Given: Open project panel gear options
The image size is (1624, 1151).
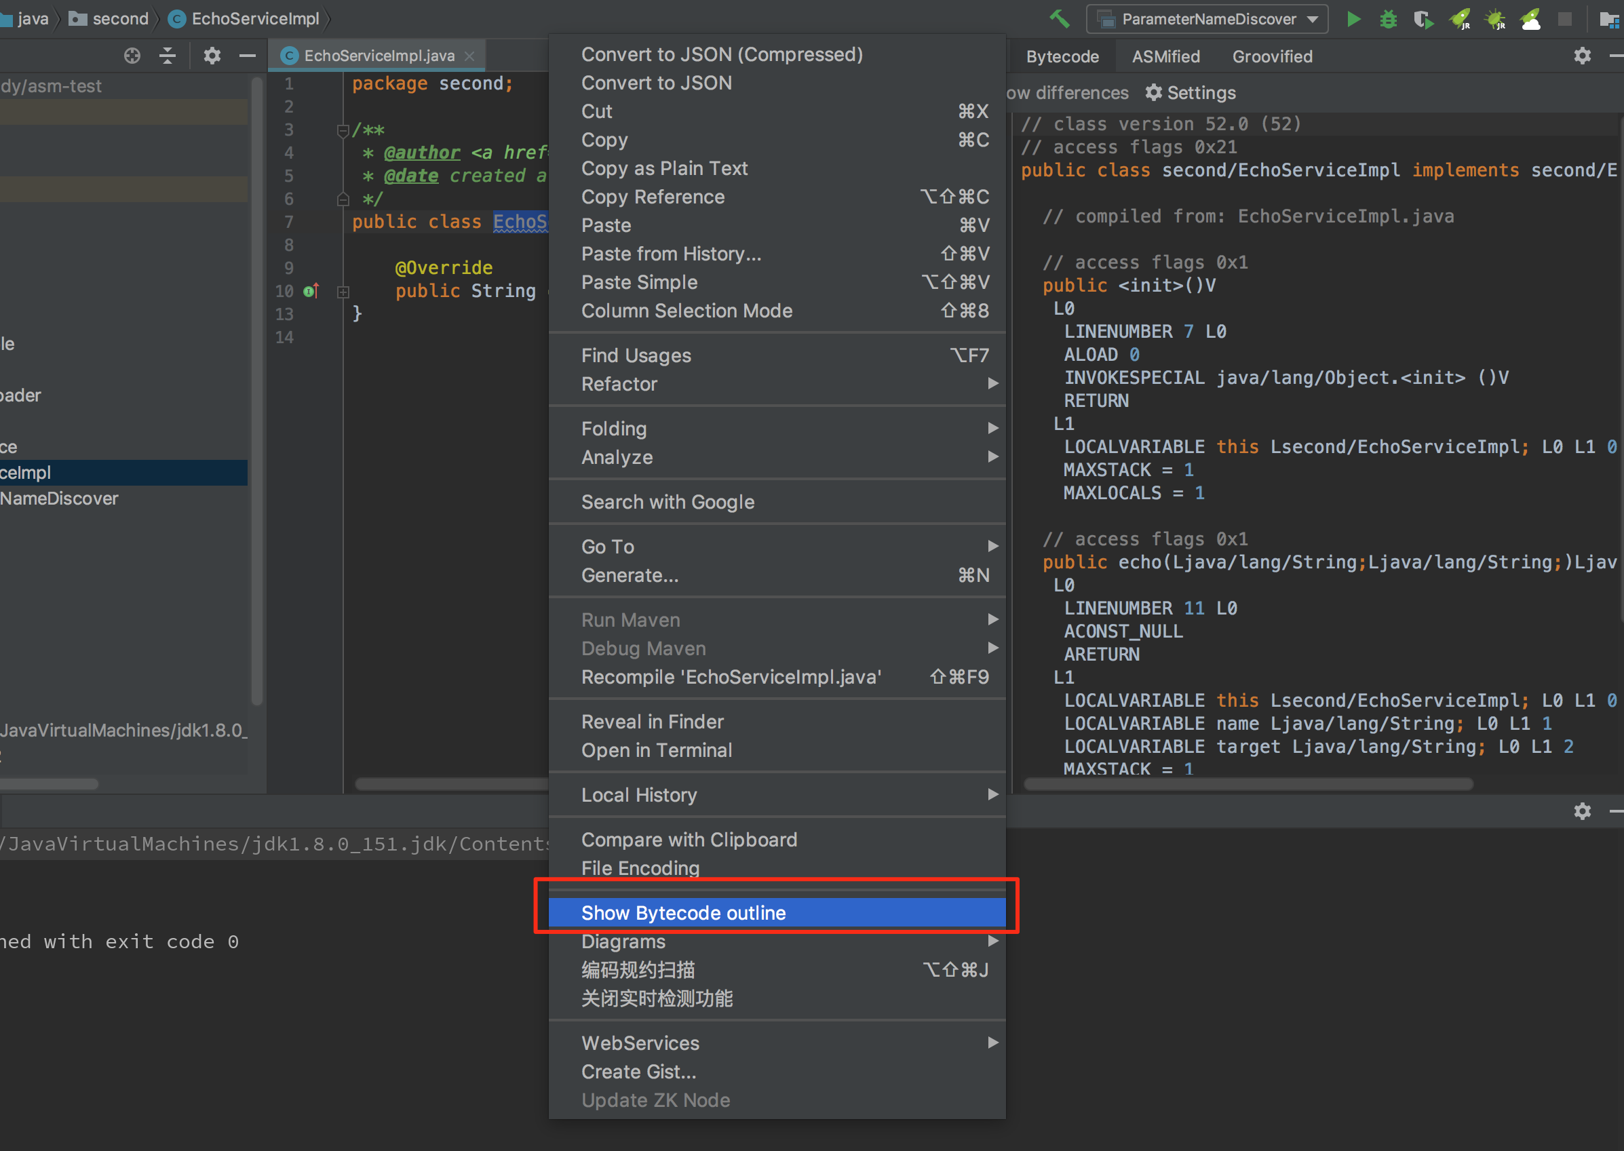Looking at the screenshot, I should point(212,56).
